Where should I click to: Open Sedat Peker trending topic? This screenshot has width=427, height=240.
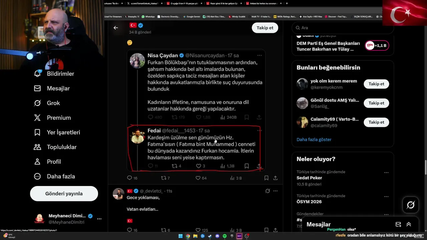[x=309, y=178]
